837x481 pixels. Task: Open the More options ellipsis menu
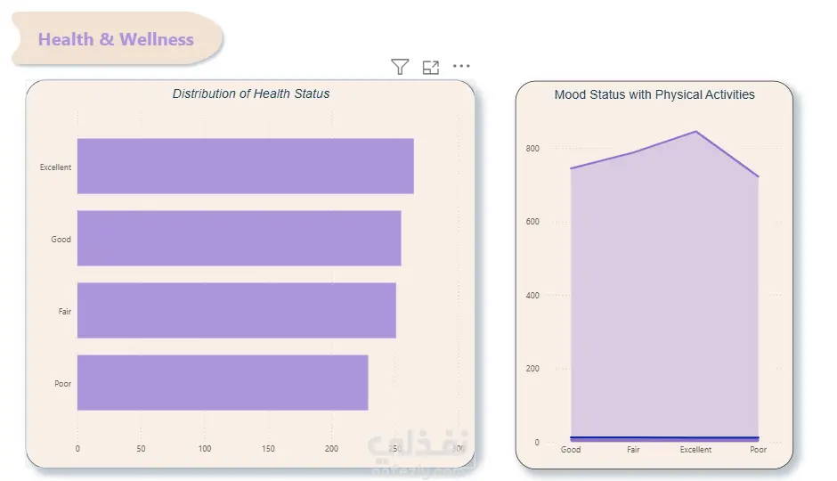coord(461,66)
